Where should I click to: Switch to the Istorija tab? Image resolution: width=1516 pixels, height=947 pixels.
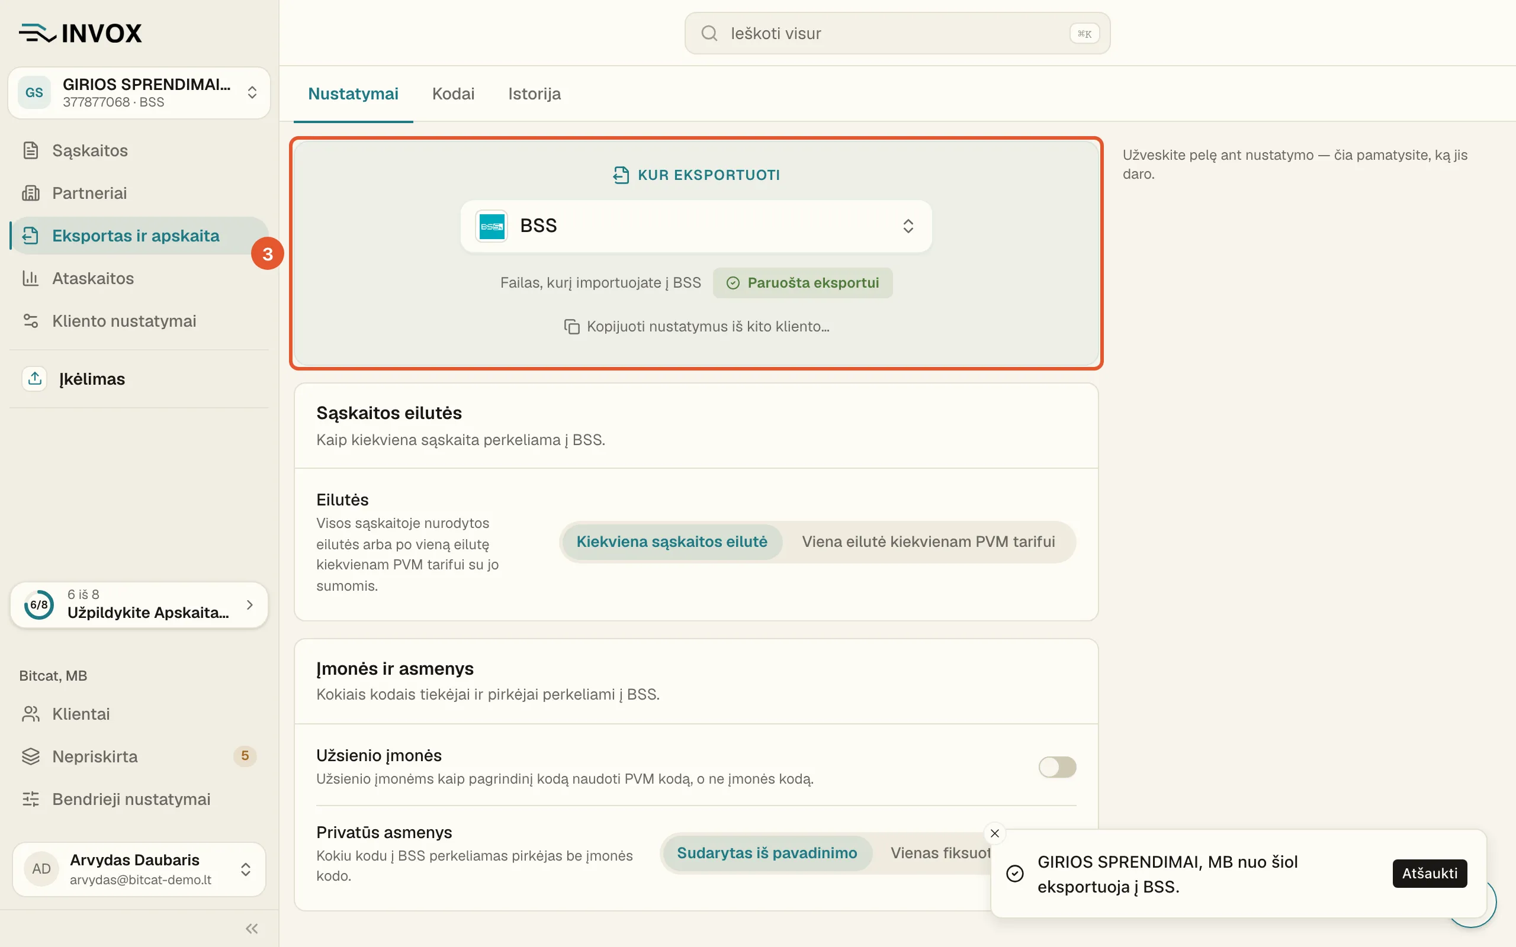click(534, 94)
